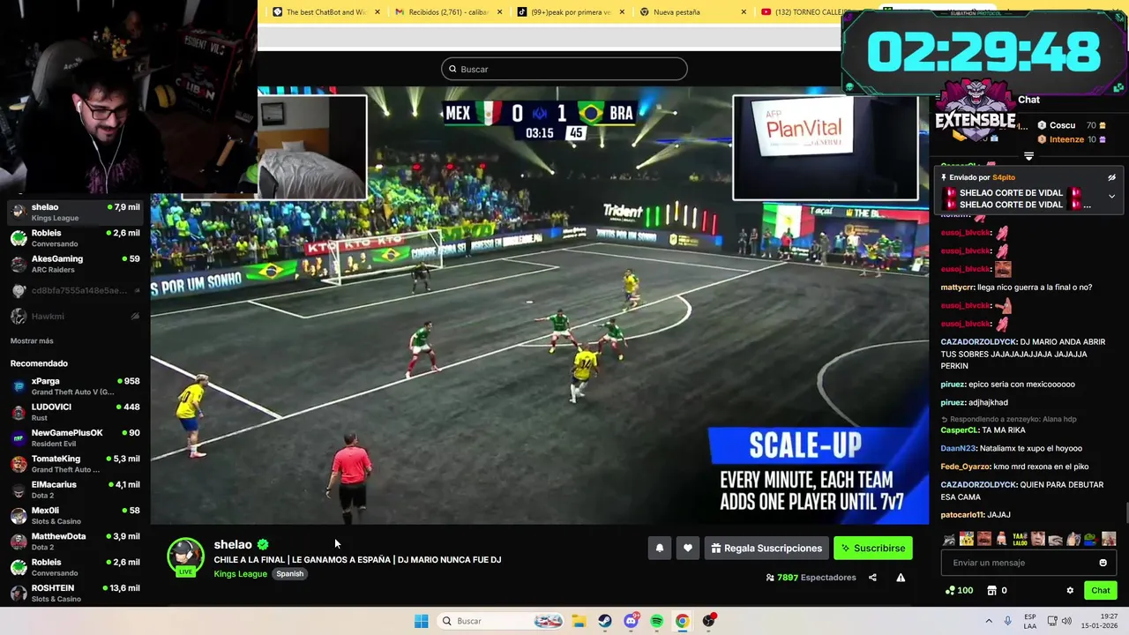
Task: Click the report warning triangle icon
Action: 901,578
